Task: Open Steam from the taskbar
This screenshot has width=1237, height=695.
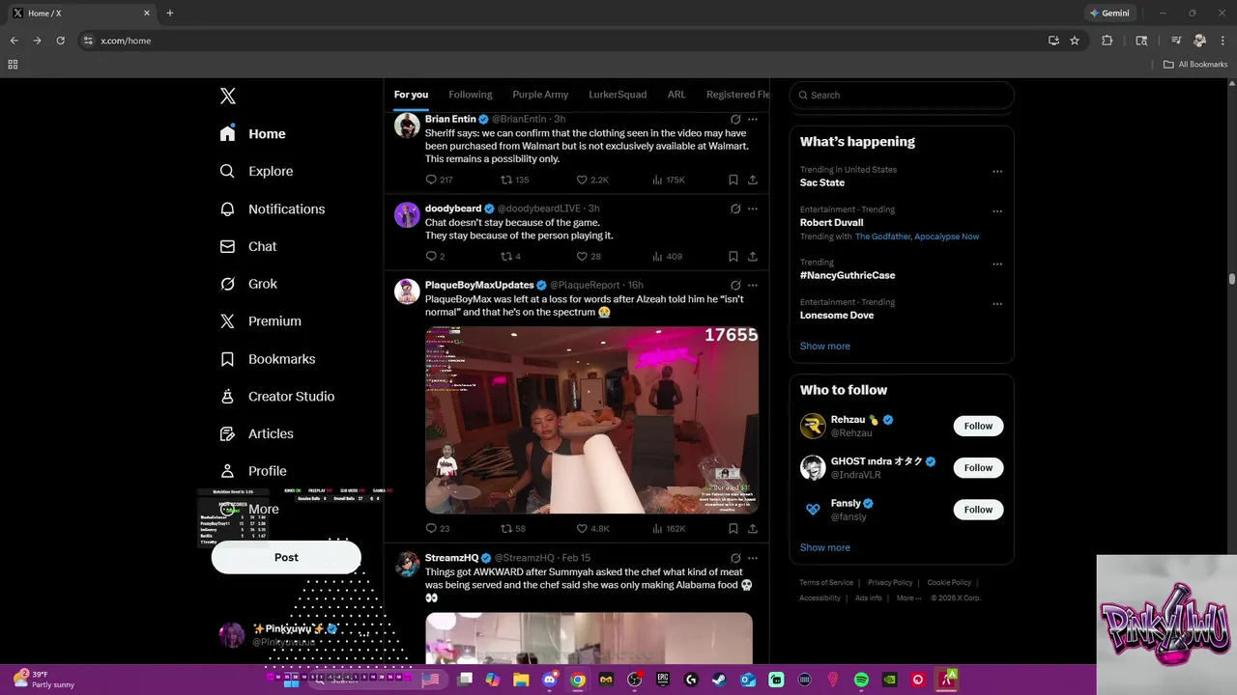Action: click(x=719, y=680)
